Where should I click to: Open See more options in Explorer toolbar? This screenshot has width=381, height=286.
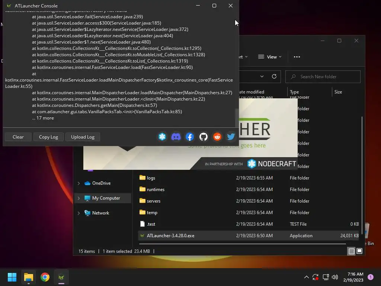(x=297, y=57)
